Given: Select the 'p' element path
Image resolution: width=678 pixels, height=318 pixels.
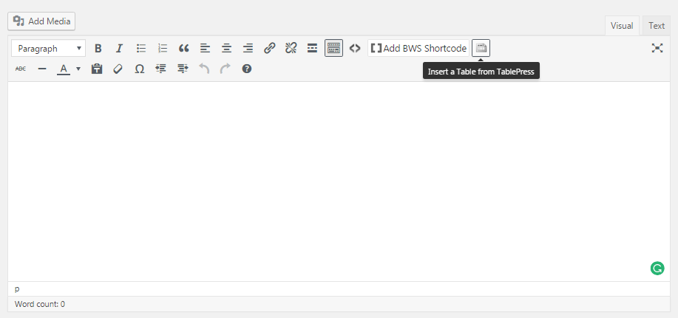Looking at the screenshot, I should tap(17, 288).
